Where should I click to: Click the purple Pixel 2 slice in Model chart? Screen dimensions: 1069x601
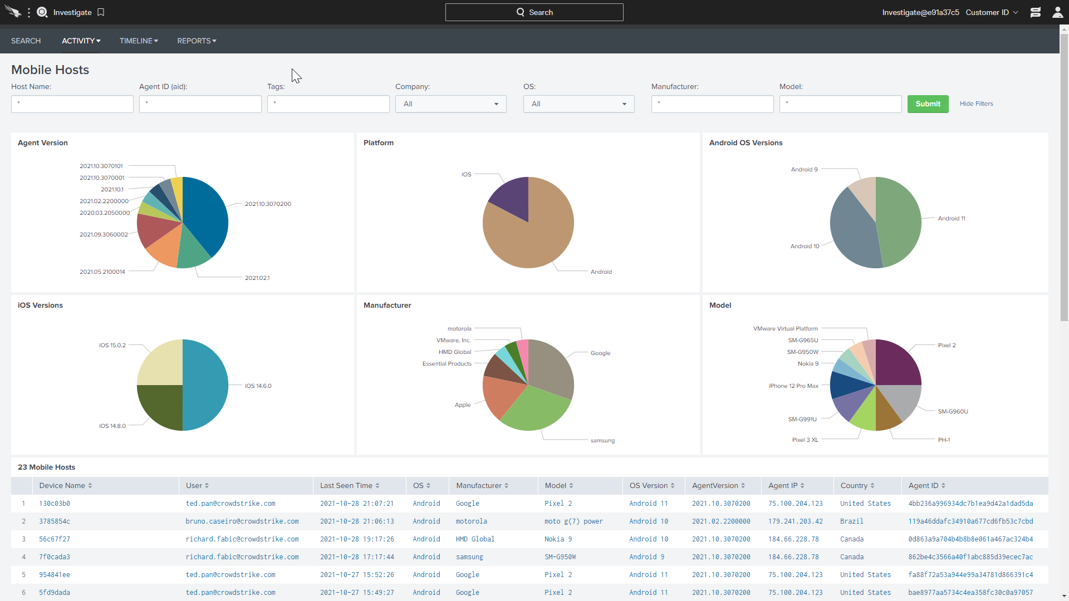[x=896, y=364]
